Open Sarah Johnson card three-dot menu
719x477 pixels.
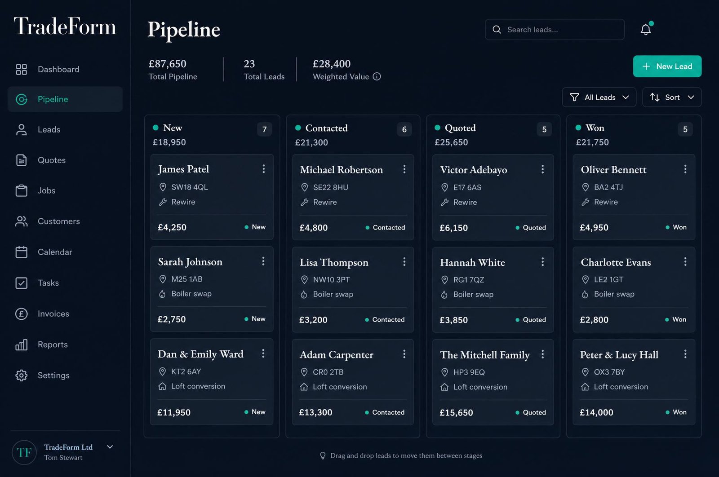263,261
